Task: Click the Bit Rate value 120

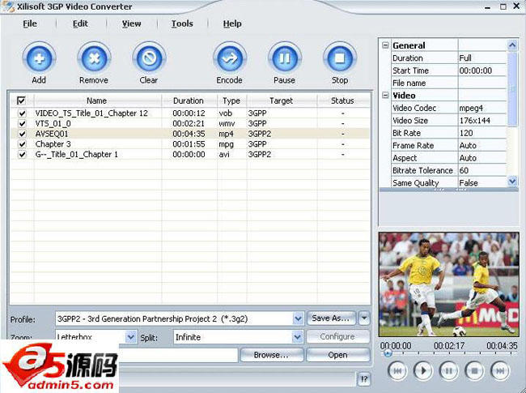Action: pyautogui.click(x=482, y=133)
